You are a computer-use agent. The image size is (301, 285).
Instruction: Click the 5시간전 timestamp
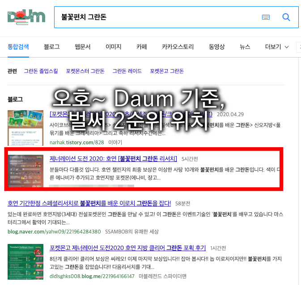click(x=190, y=159)
